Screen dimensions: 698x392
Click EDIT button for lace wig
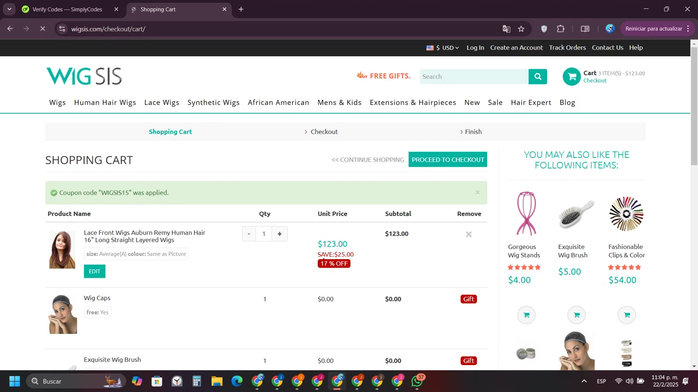coord(94,271)
